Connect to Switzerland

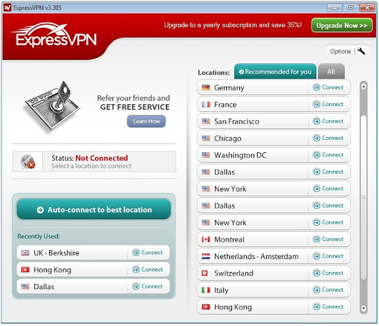click(x=329, y=273)
